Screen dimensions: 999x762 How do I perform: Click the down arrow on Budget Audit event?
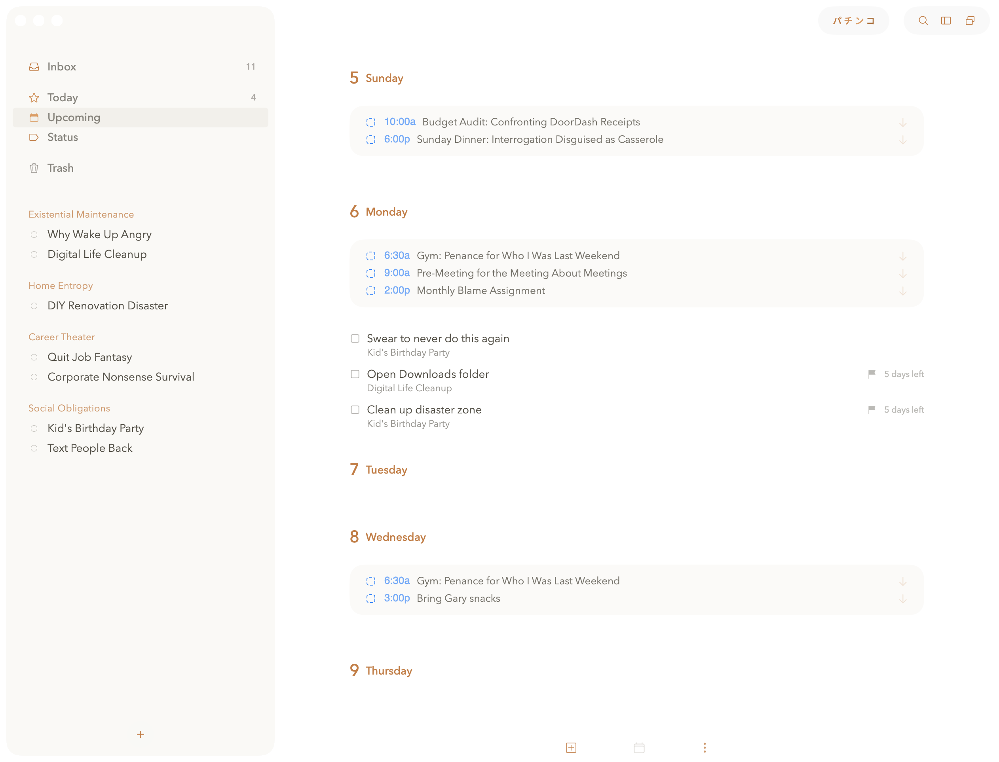pyautogui.click(x=903, y=123)
